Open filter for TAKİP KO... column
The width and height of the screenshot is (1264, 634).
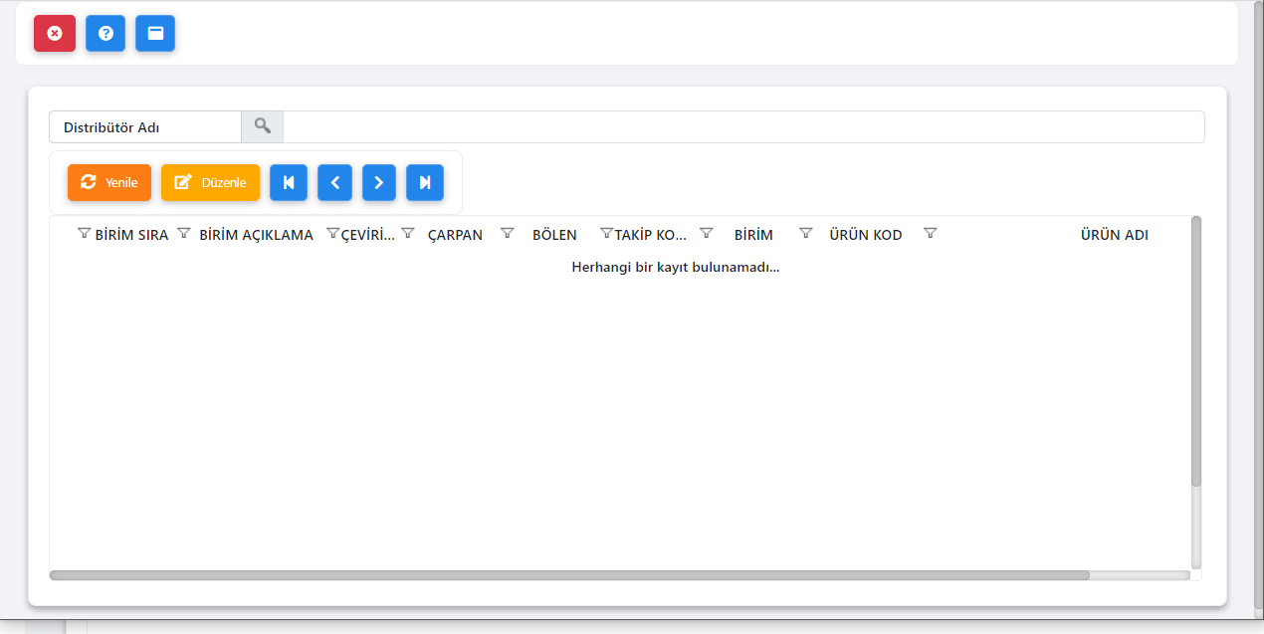point(607,233)
